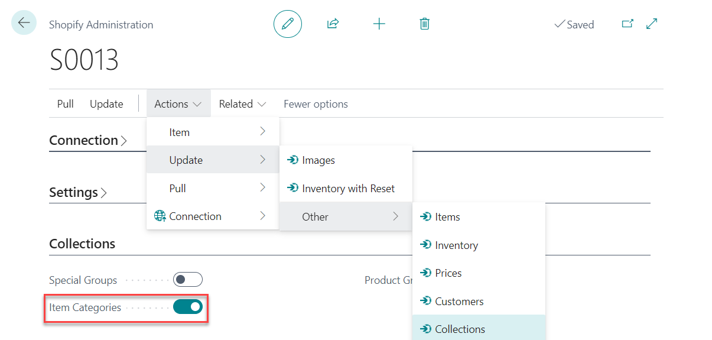Click the Collections section heading

pos(82,244)
